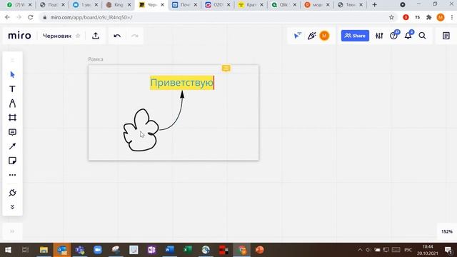Open the orange M user avatar
Screen dimensions: 457x257
click(324, 36)
